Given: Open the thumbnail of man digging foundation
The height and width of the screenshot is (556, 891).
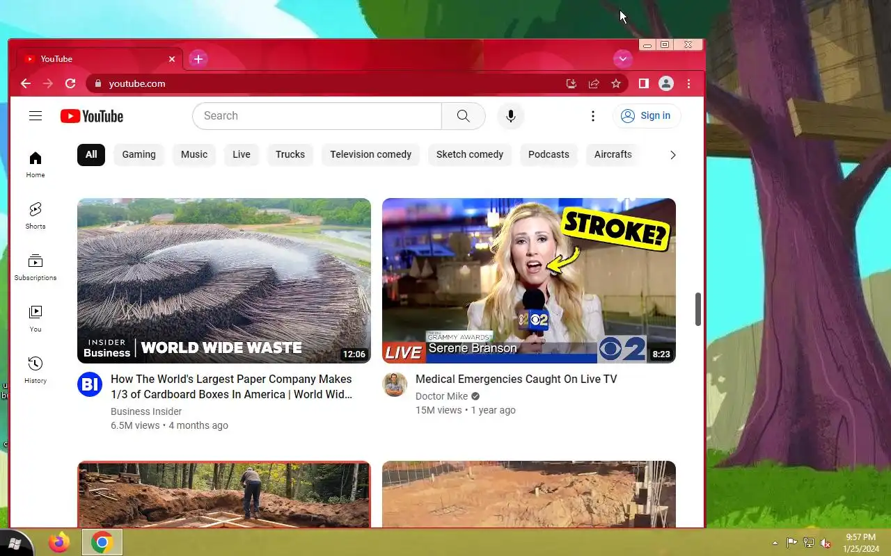Looking at the screenshot, I should tap(224, 494).
